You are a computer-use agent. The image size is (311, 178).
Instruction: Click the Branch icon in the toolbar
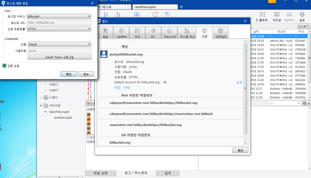click(106, 14)
